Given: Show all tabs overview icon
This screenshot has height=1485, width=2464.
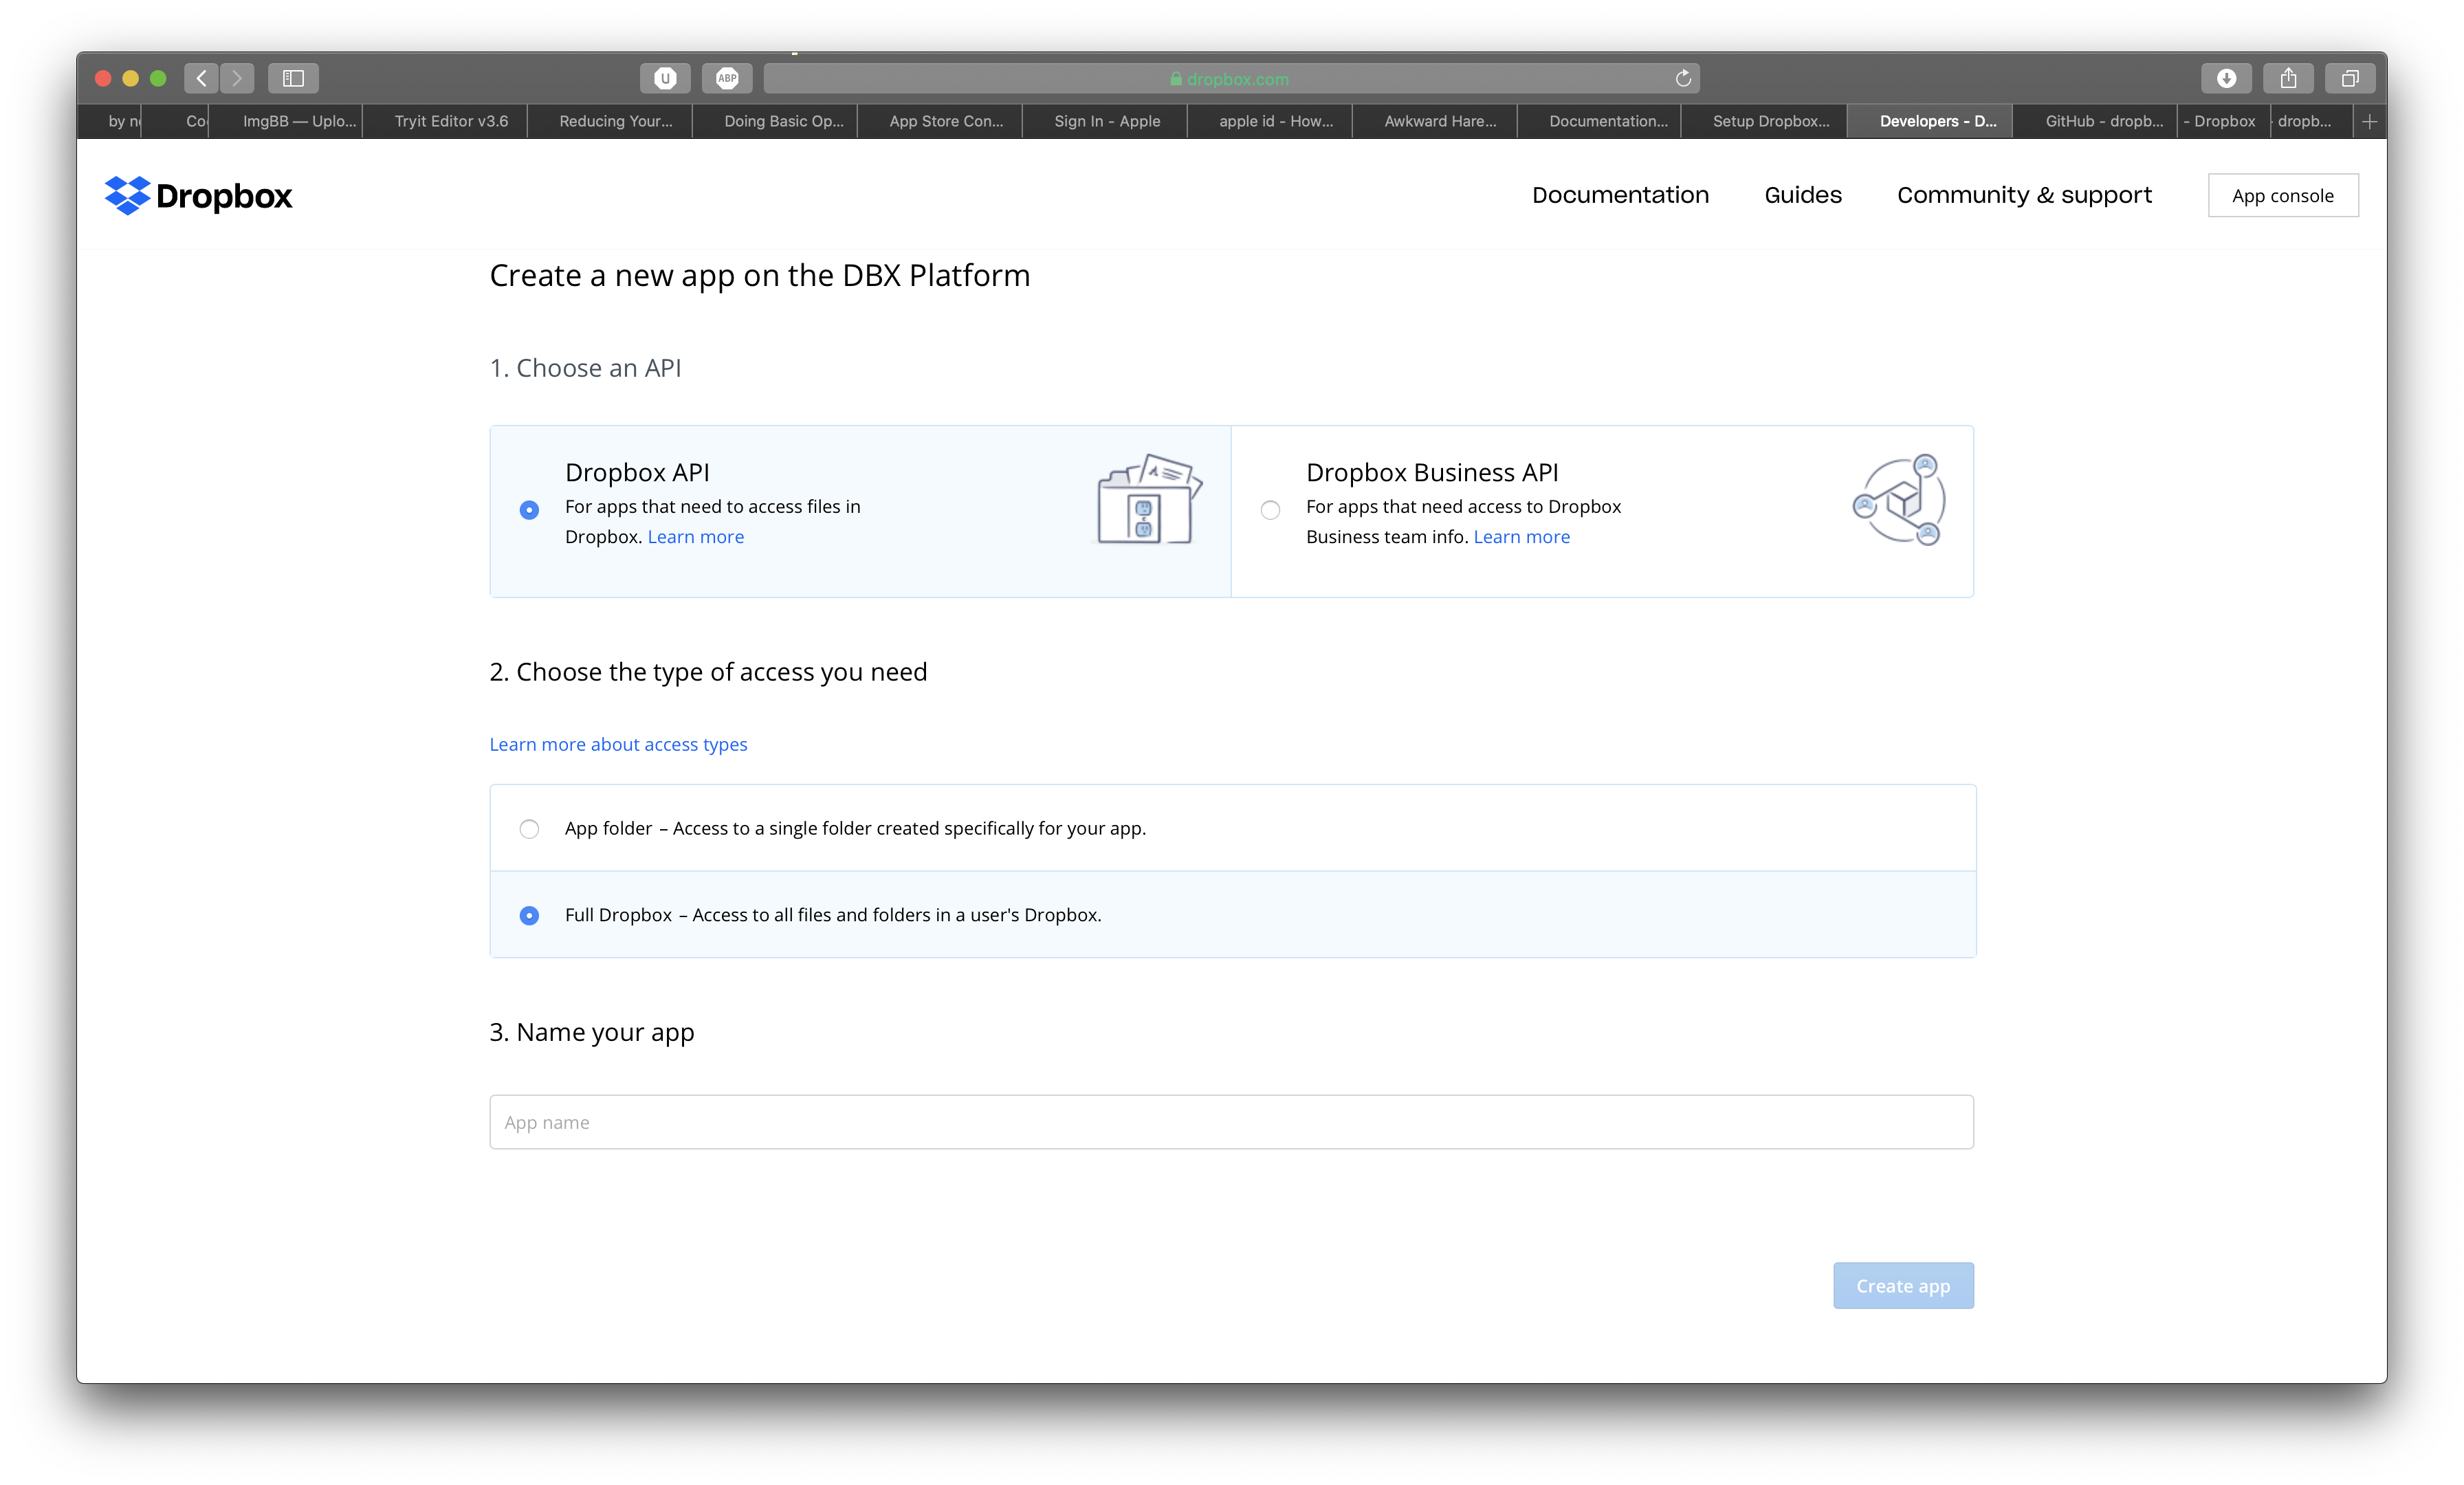Looking at the screenshot, I should coord(2350,78).
